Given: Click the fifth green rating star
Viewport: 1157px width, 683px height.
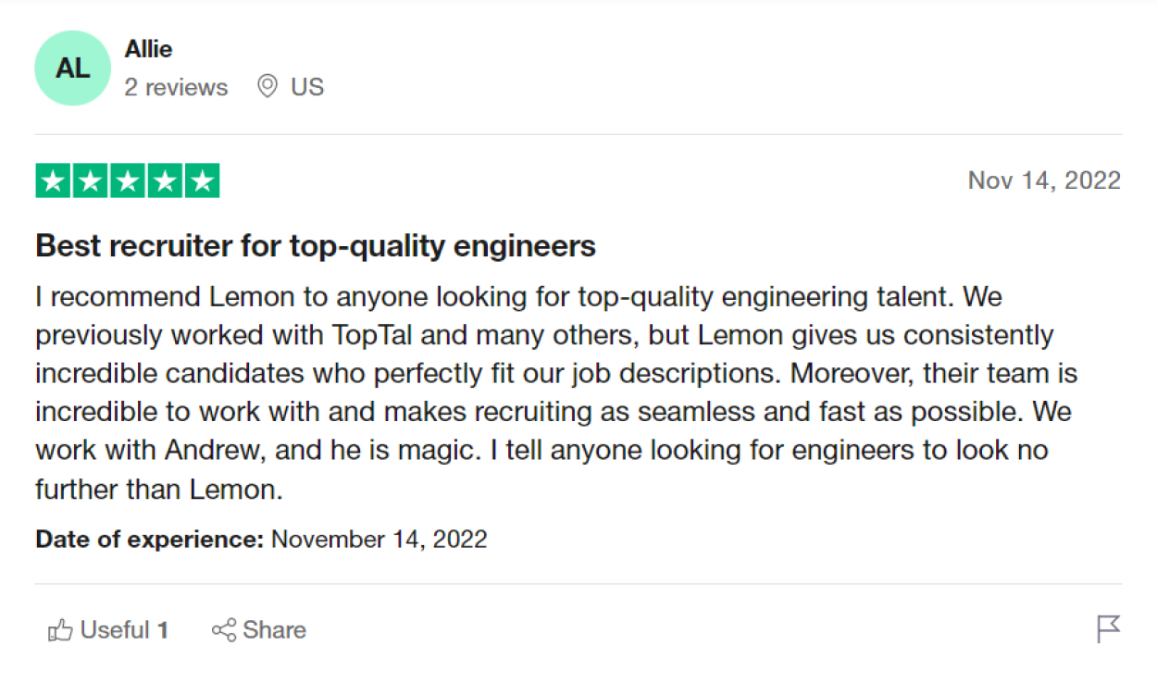Looking at the screenshot, I should click(202, 180).
